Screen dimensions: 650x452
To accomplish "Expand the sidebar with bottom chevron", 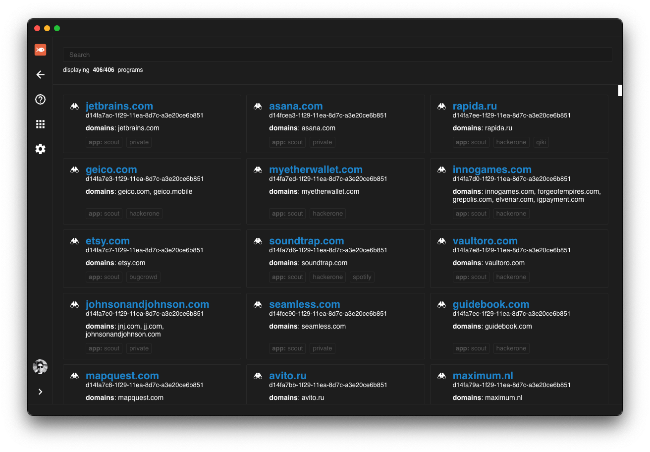I will pyautogui.click(x=40, y=392).
